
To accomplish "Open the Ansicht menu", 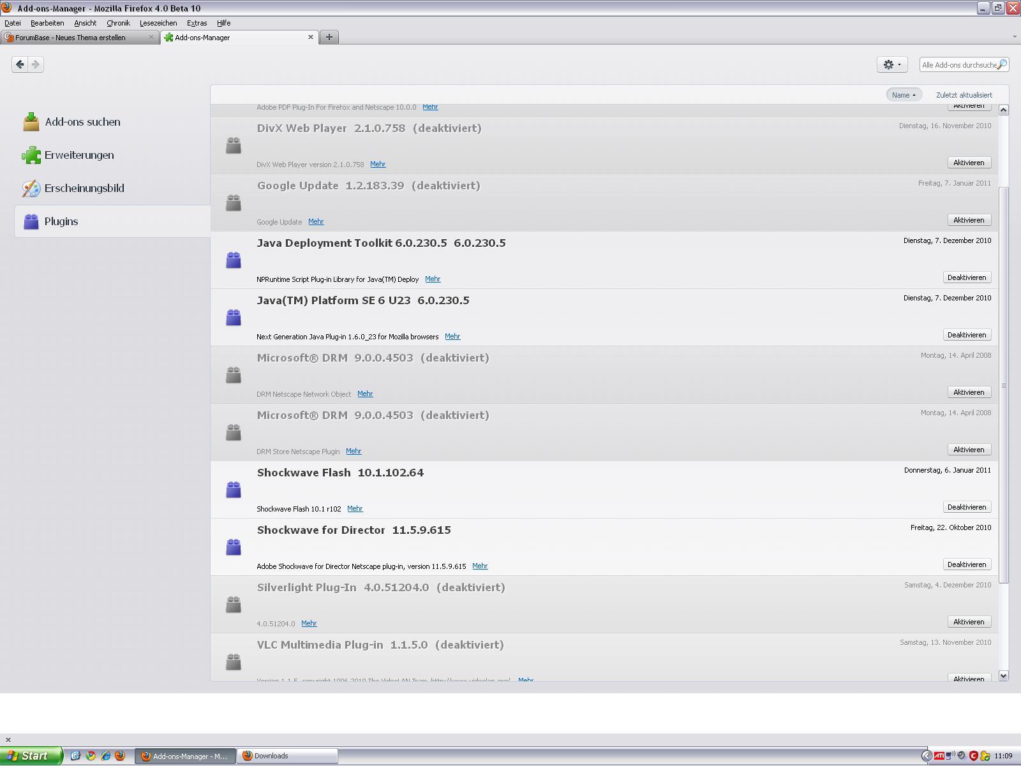I will [85, 23].
